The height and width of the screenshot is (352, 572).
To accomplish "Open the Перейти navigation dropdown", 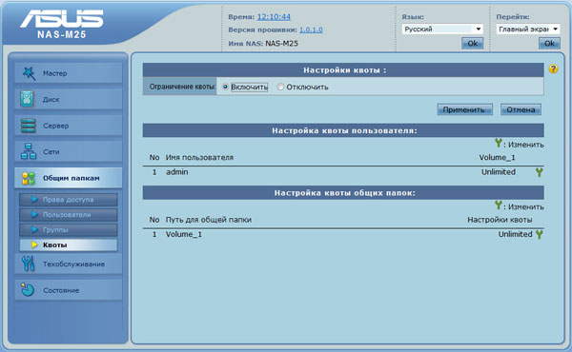I will click(528, 29).
